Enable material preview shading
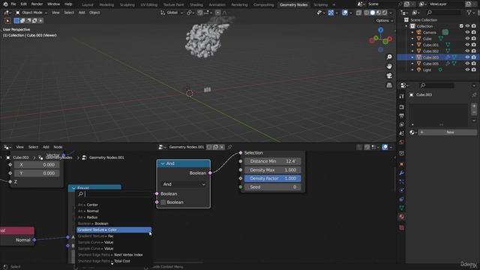Viewport: 480px width, 270px height. point(379,13)
